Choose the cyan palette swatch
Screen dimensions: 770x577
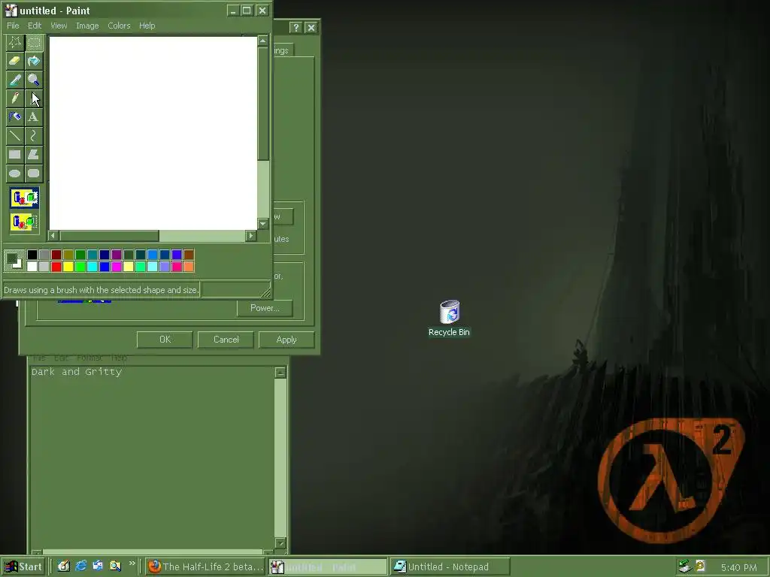pyautogui.click(x=92, y=267)
